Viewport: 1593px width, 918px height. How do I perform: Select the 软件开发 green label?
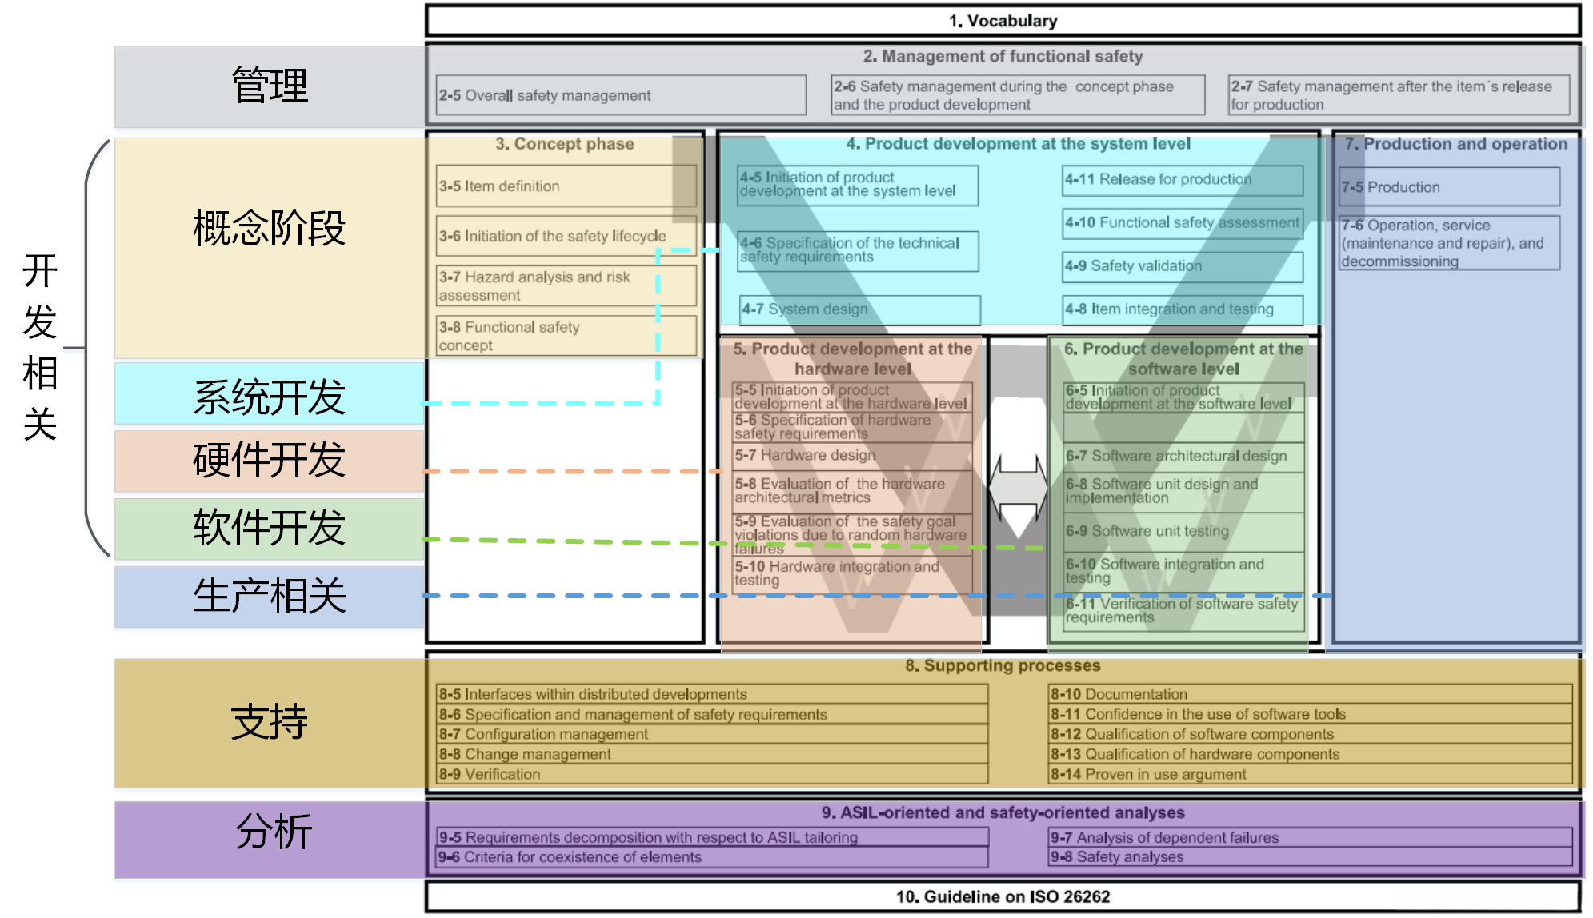pos(270,529)
